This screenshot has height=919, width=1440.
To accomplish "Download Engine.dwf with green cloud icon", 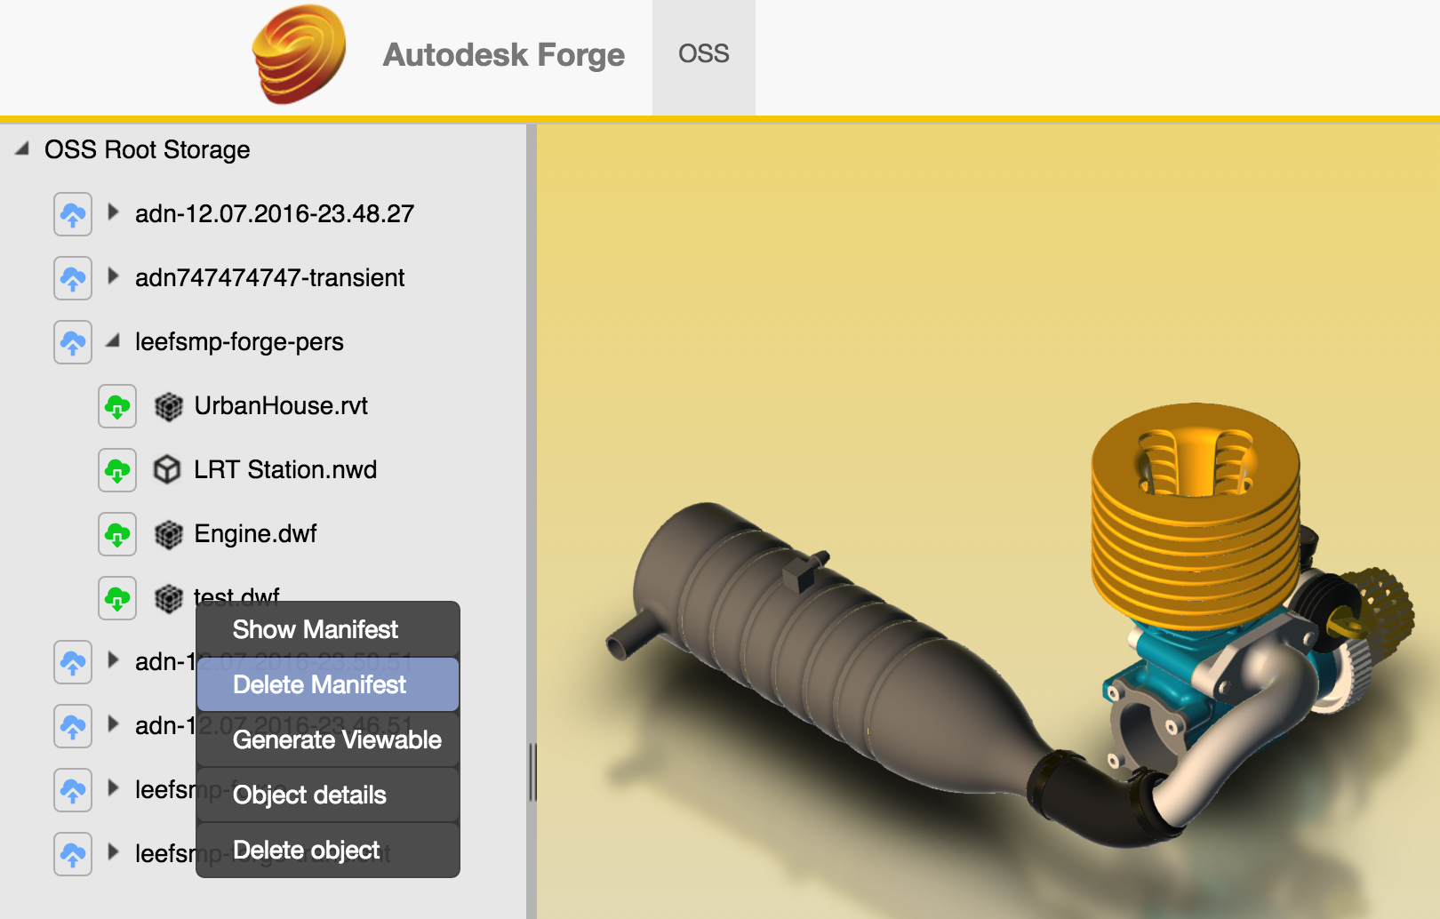I will pos(117,534).
